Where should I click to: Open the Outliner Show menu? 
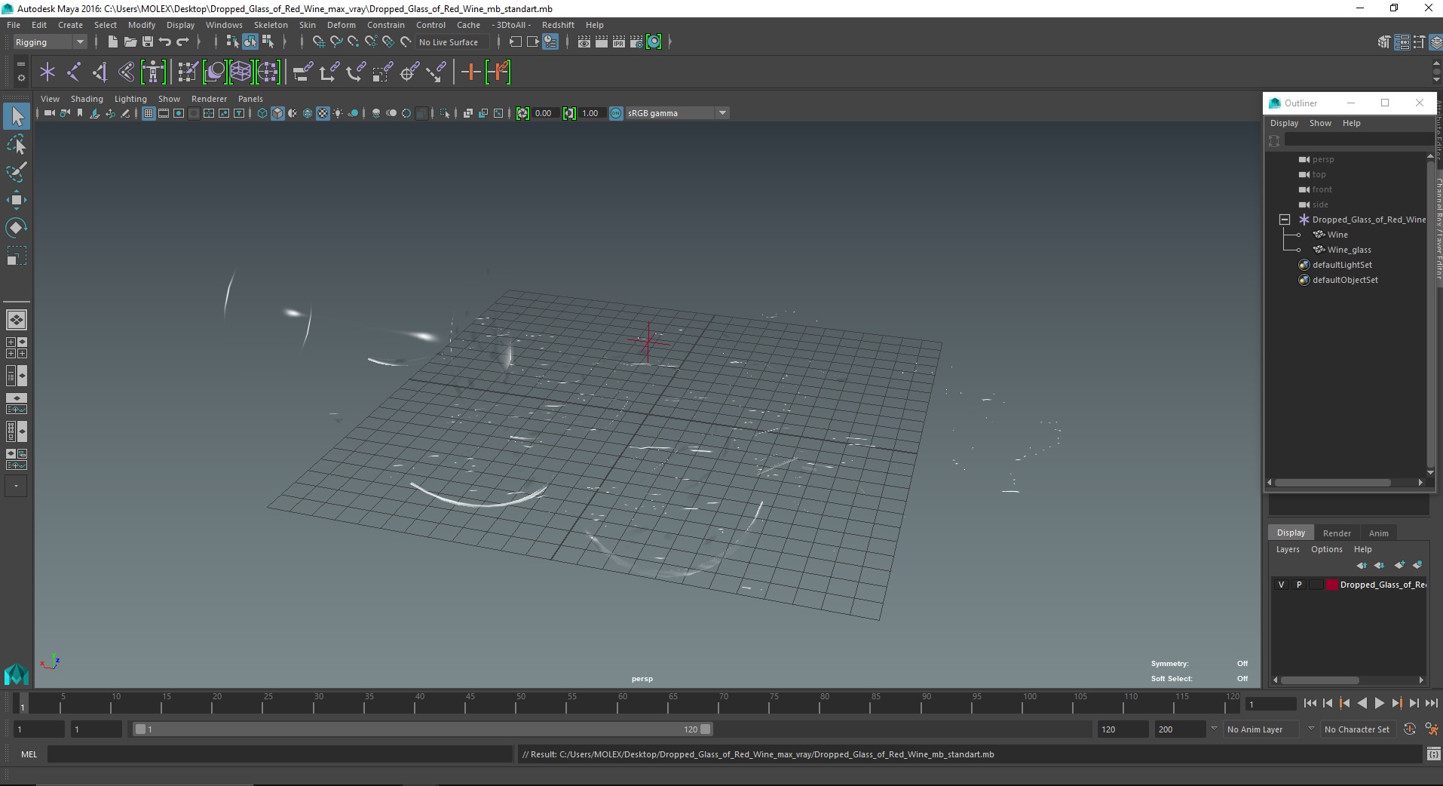tap(1320, 123)
